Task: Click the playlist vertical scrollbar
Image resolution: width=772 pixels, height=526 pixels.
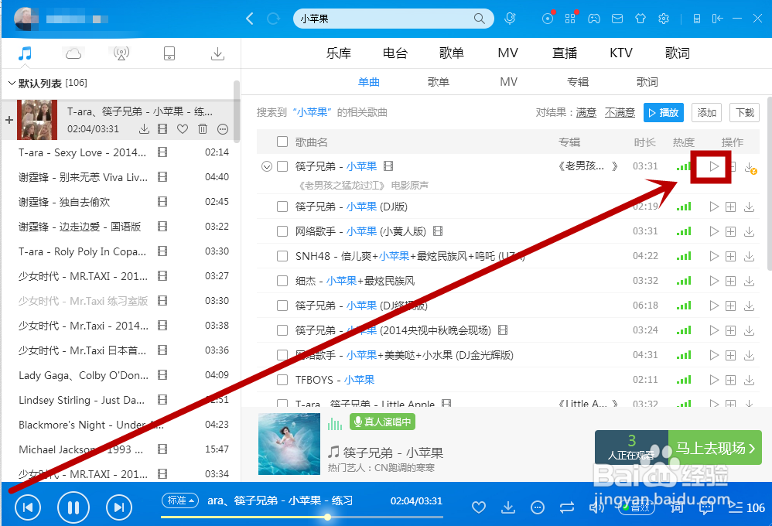Action: (x=237, y=111)
